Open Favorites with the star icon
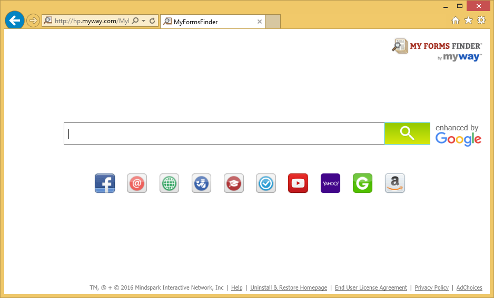 pyautogui.click(x=469, y=20)
